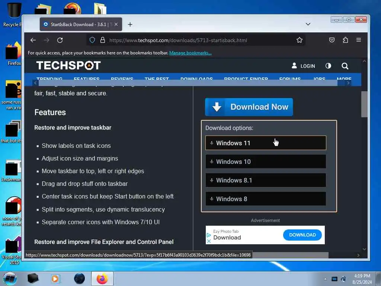Open the Manage bookmarks link

click(190, 53)
